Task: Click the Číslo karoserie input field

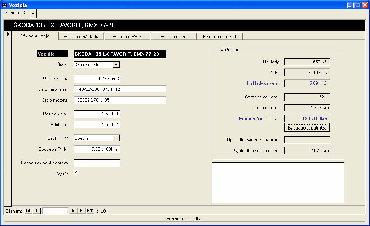Action: pyautogui.click(x=120, y=89)
